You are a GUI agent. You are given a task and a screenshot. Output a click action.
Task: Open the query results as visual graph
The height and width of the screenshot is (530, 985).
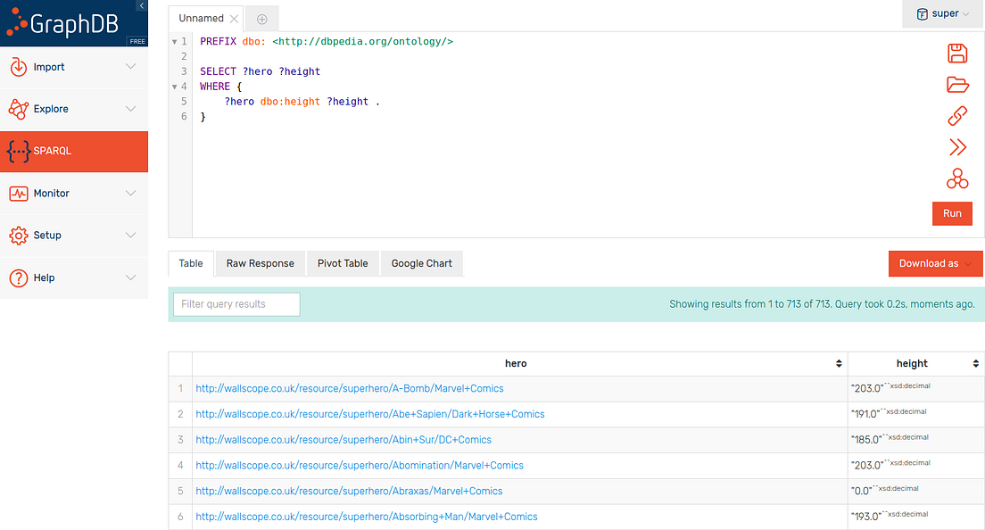956,178
